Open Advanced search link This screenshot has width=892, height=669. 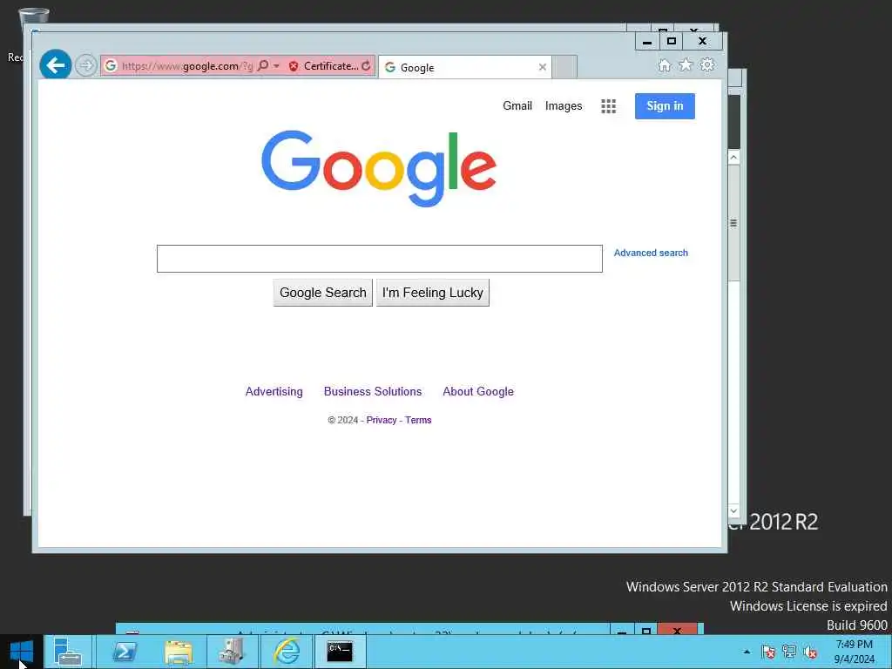click(x=650, y=253)
